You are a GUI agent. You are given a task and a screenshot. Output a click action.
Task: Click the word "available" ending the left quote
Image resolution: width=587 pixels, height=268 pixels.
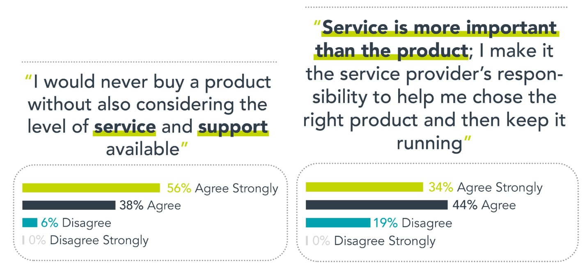[x=142, y=149]
